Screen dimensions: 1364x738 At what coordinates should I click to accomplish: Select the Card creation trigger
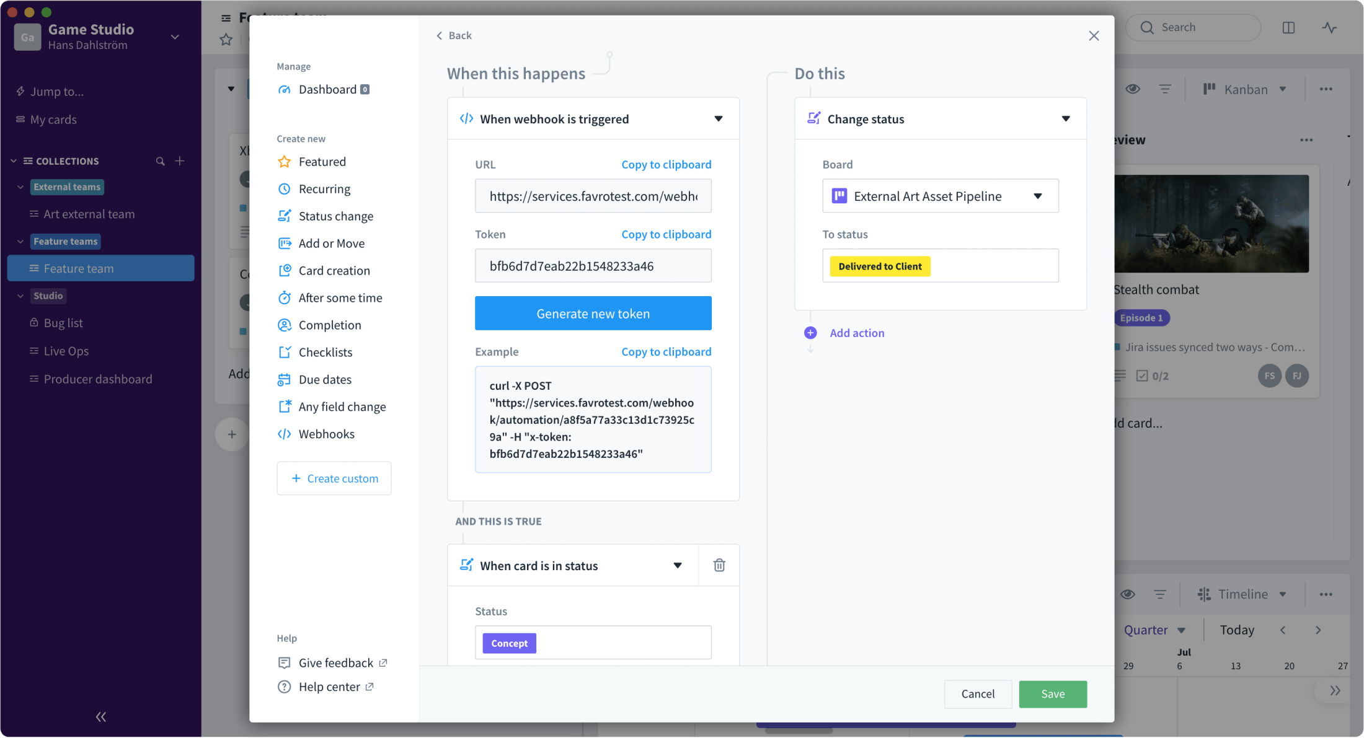coord(334,270)
